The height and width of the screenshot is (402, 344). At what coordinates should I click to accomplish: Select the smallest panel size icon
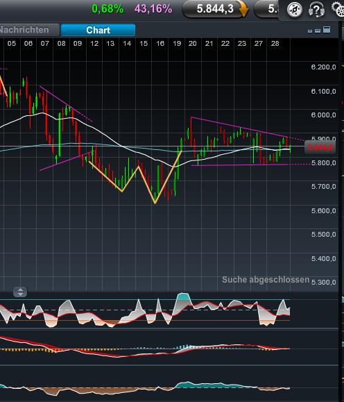pos(310,31)
